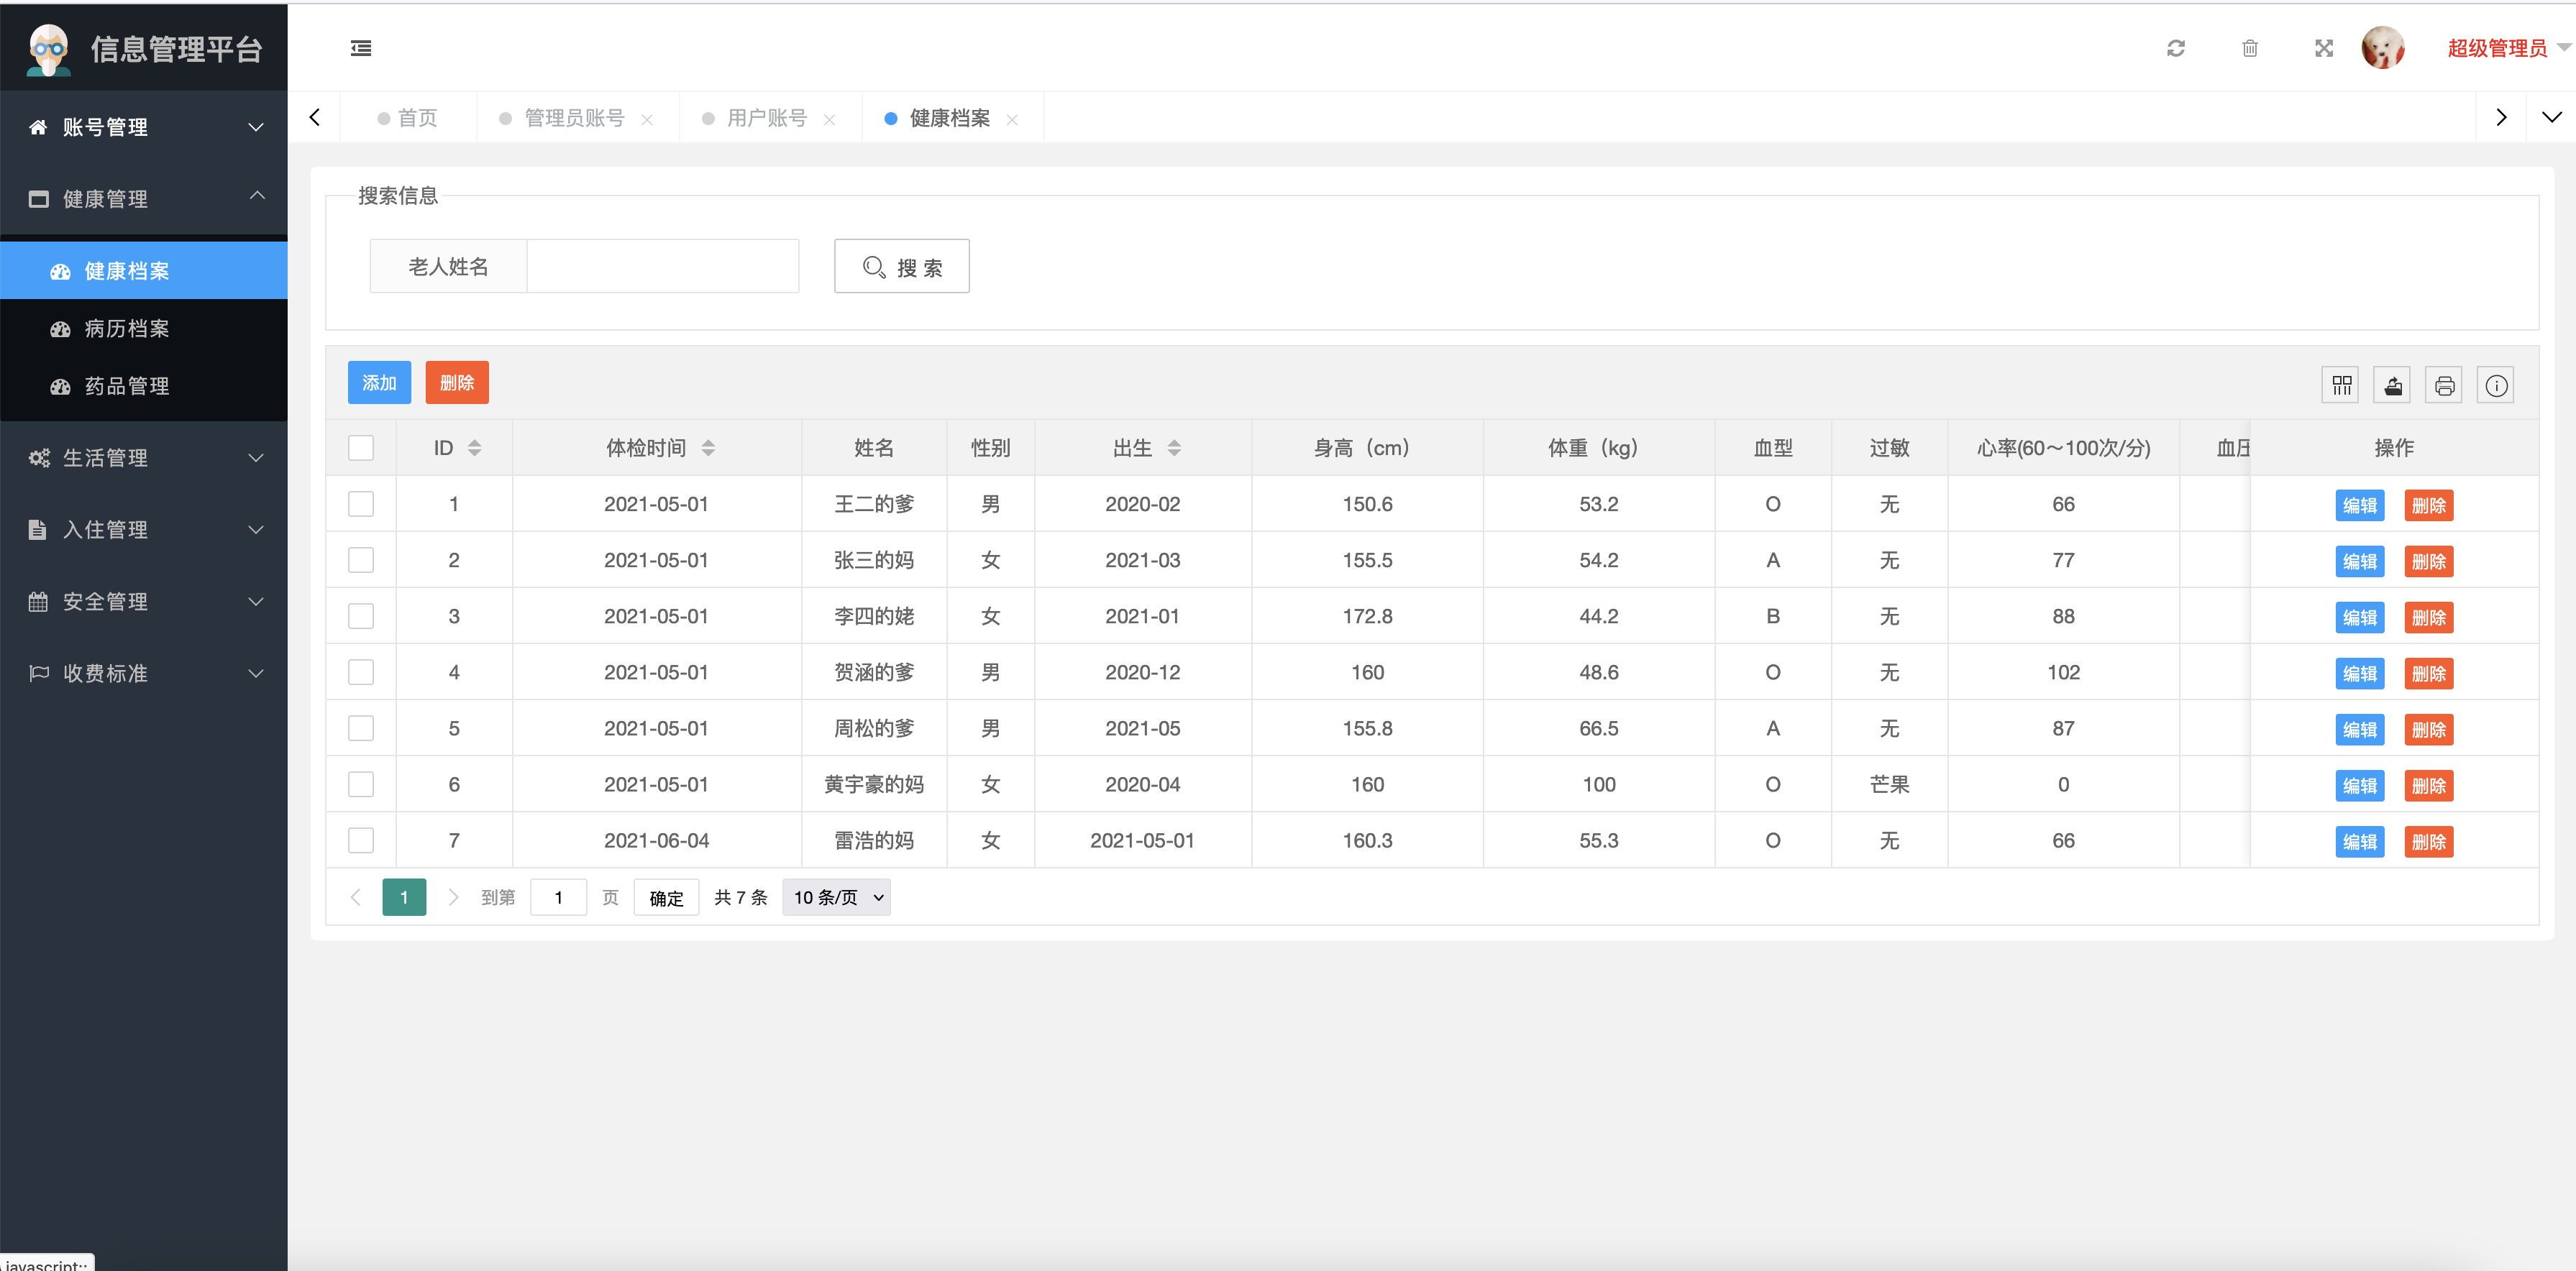
Task: Check the select-all checkbox in table header
Action: pyautogui.click(x=361, y=448)
